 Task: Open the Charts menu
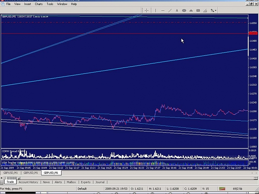pyautogui.click(x=39, y=4)
